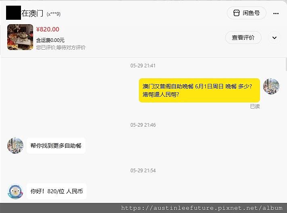Open the buffet product thumbnail image
This screenshot has height=213, width=287.
coord(20,37)
